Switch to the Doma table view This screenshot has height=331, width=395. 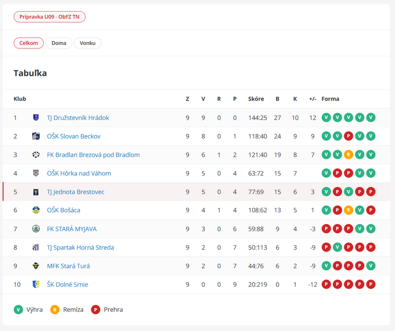(59, 43)
